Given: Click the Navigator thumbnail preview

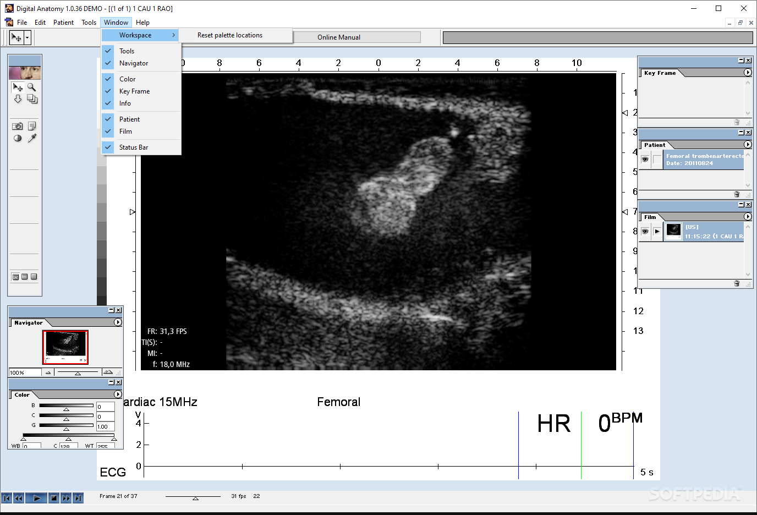Looking at the screenshot, I should coord(65,347).
